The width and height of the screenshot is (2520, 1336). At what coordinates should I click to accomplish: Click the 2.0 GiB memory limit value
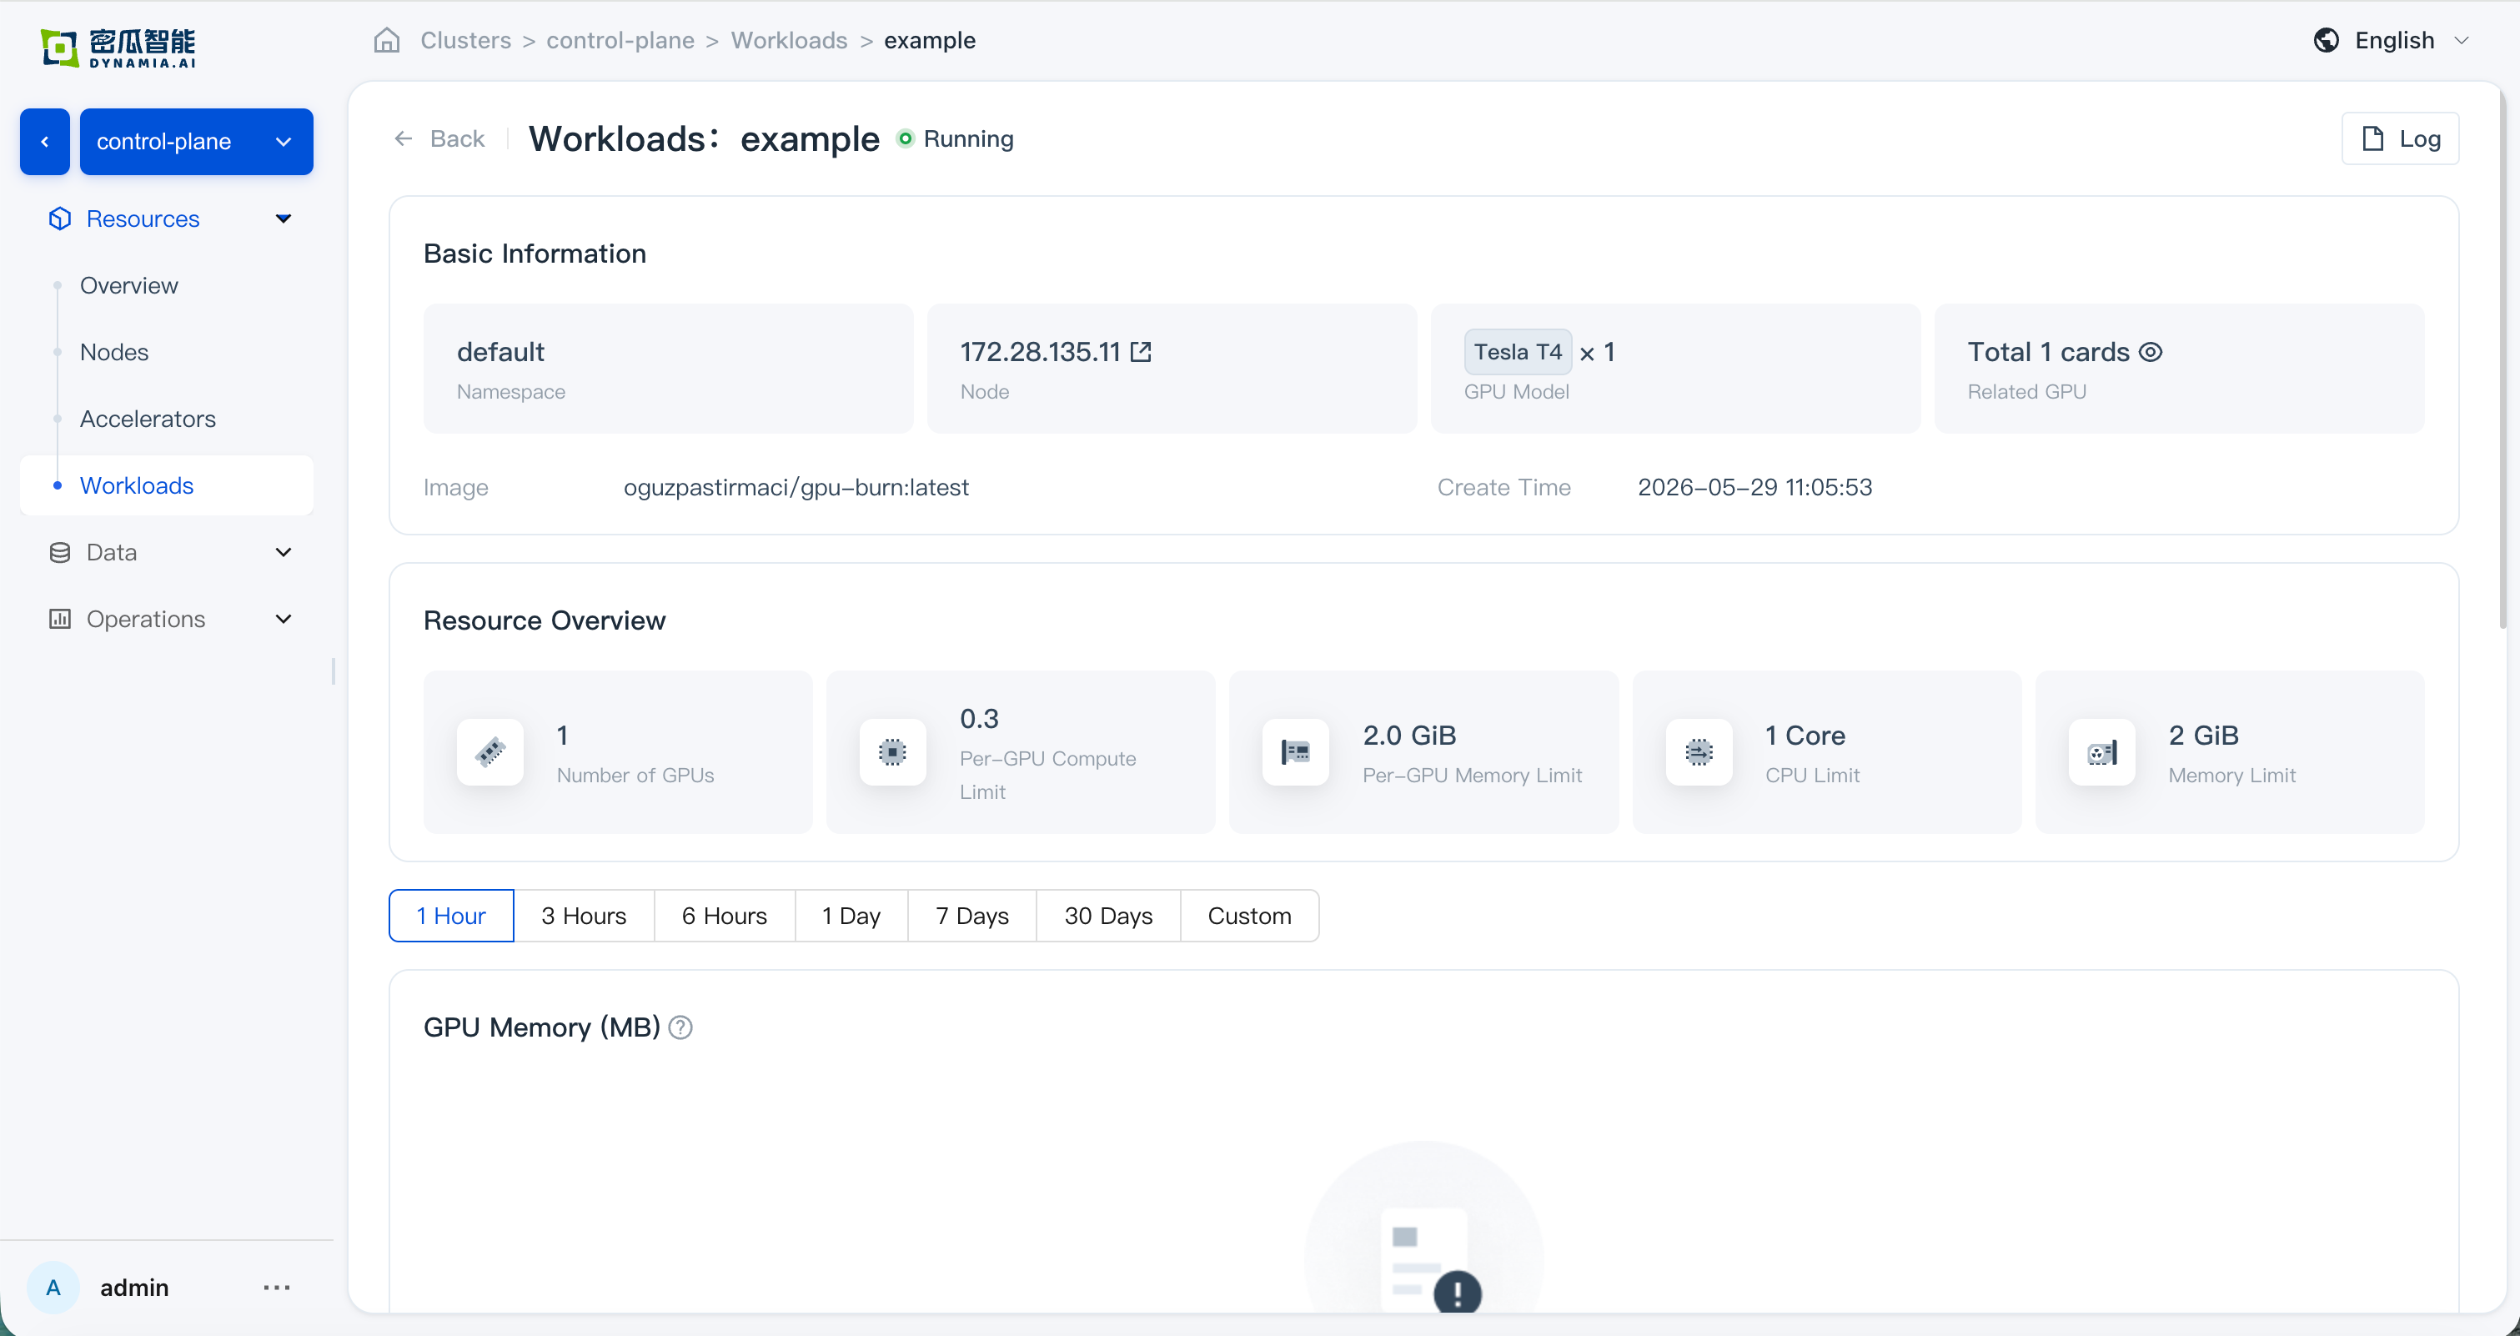click(x=1408, y=735)
